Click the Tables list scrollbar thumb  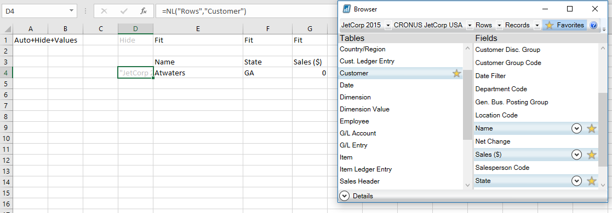pyautogui.click(x=467, y=105)
